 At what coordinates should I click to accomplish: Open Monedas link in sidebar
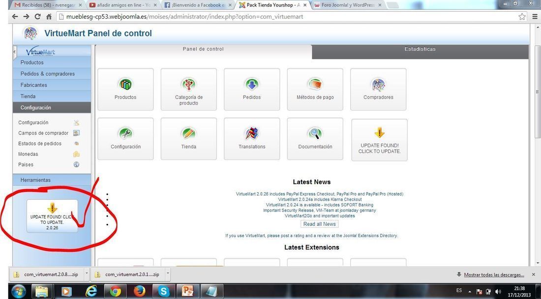29,154
